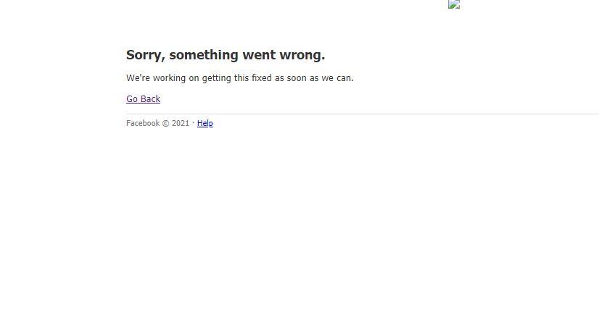
Task: Select the word 'Sorry,' in the heading
Action: (x=146, y=55)
